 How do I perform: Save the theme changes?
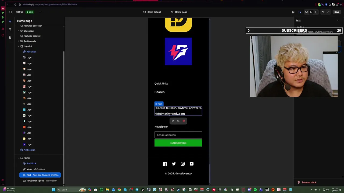tap(337, 12)
